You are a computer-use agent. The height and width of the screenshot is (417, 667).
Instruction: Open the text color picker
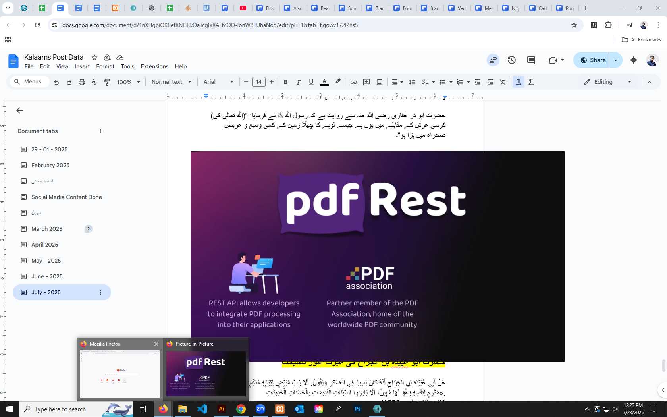click(324, 82)
